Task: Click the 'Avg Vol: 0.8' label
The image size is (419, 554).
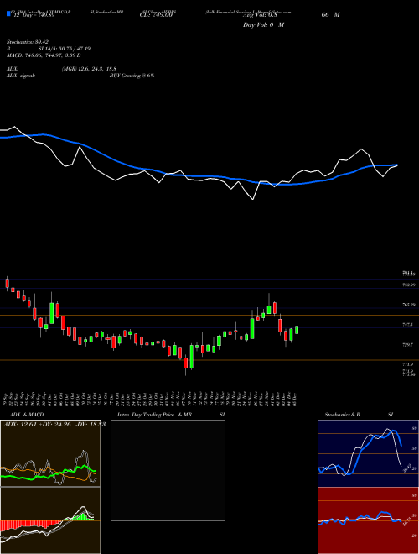Action: [260, 15]
